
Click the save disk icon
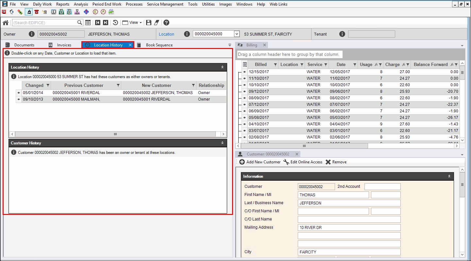pos(149,23)
